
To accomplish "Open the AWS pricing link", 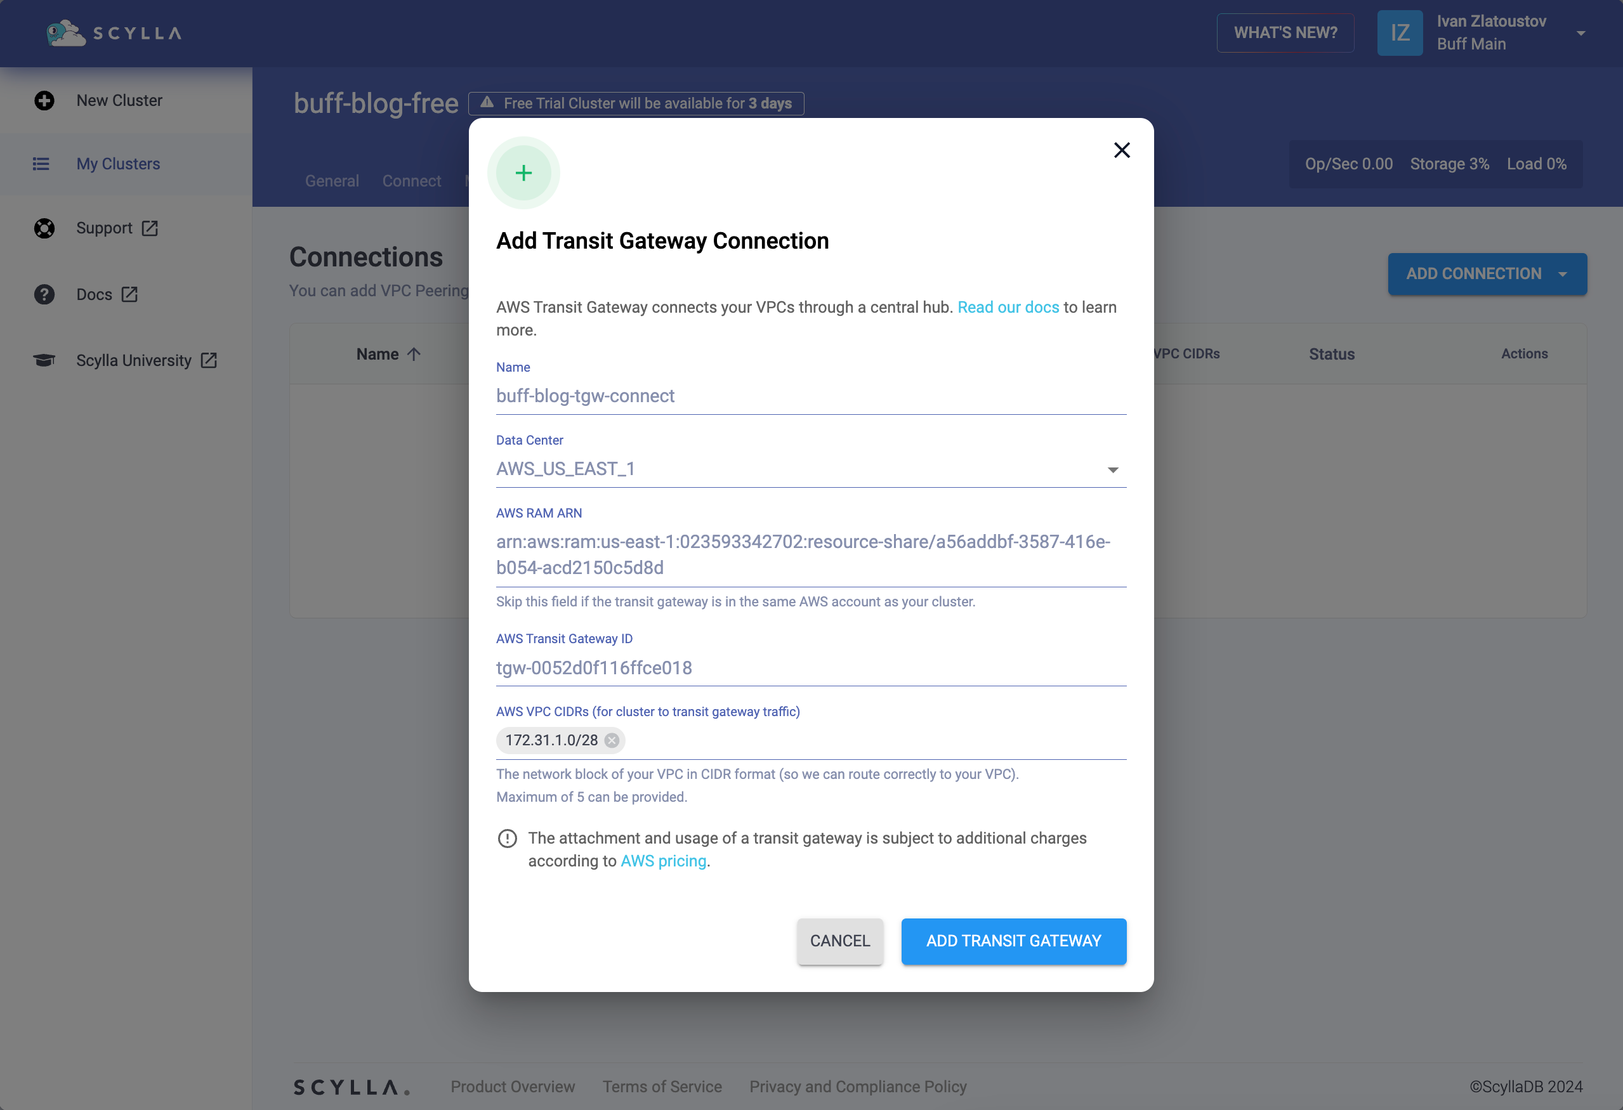I will tap(664, 861).
